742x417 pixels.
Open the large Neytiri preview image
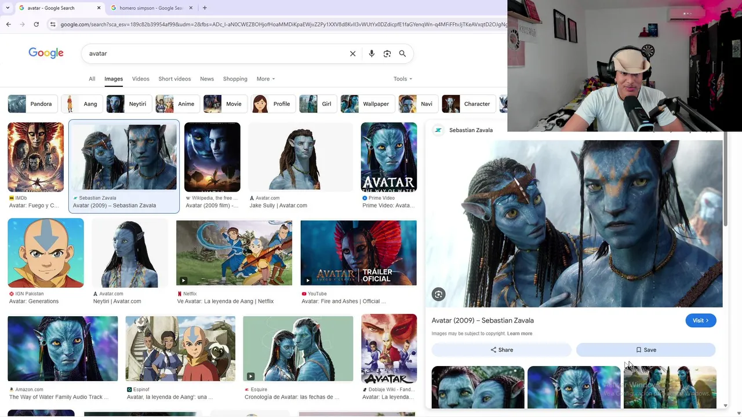(577, 224)
